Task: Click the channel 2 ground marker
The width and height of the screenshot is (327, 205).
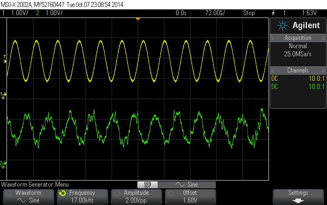Action: click(3, 164)
